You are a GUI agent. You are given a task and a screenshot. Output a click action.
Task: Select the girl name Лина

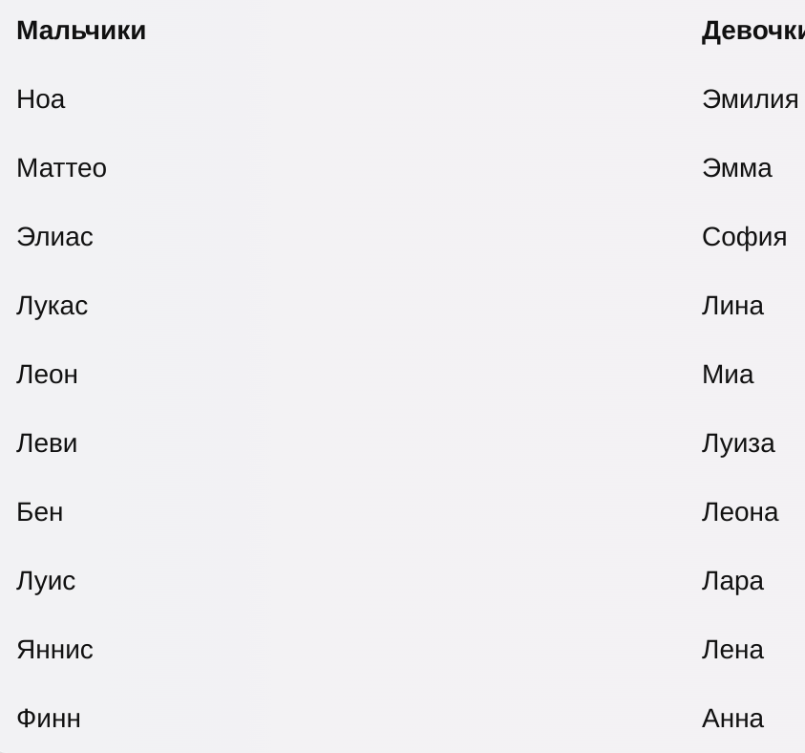click(x=732, y=306)
